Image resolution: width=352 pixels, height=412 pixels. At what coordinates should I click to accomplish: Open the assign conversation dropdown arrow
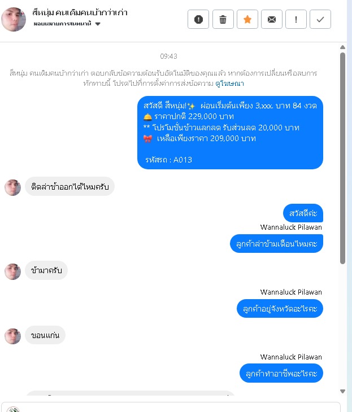tap(98, 24)
